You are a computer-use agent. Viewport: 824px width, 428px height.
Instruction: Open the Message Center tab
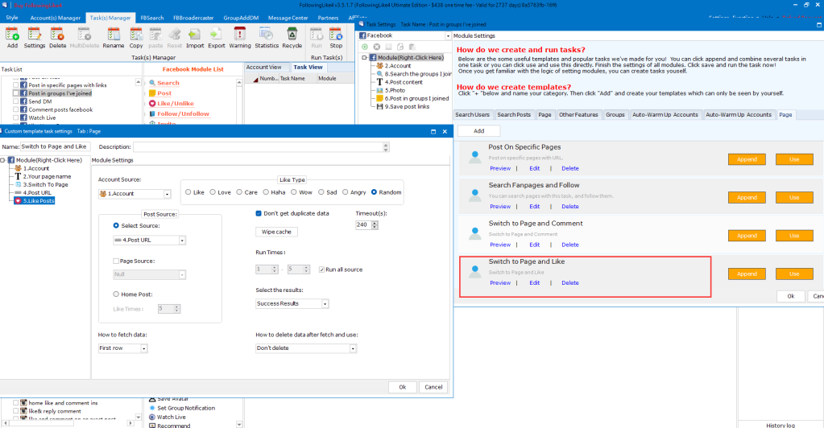coord(288,18)
